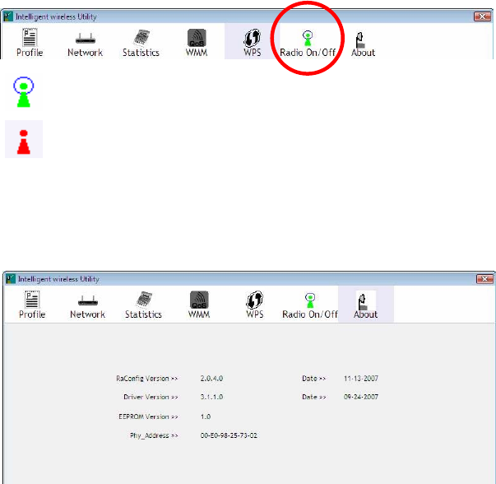Click the Driver Version value 3.1.1.0
Screen dimensions: 496x484
(211, 397)
